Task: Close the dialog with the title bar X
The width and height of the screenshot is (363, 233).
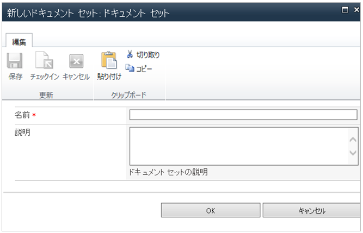Action: (x=357, y=9)
